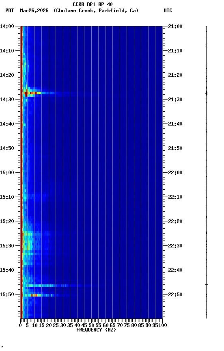Click the '15:10' PDT time label
Screen dimensions: 224x351
point(7,197)
